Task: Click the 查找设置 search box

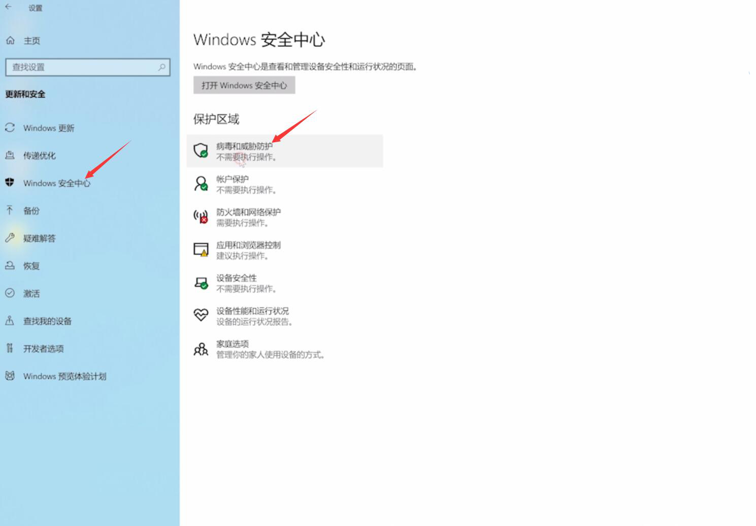Action: 88,67
